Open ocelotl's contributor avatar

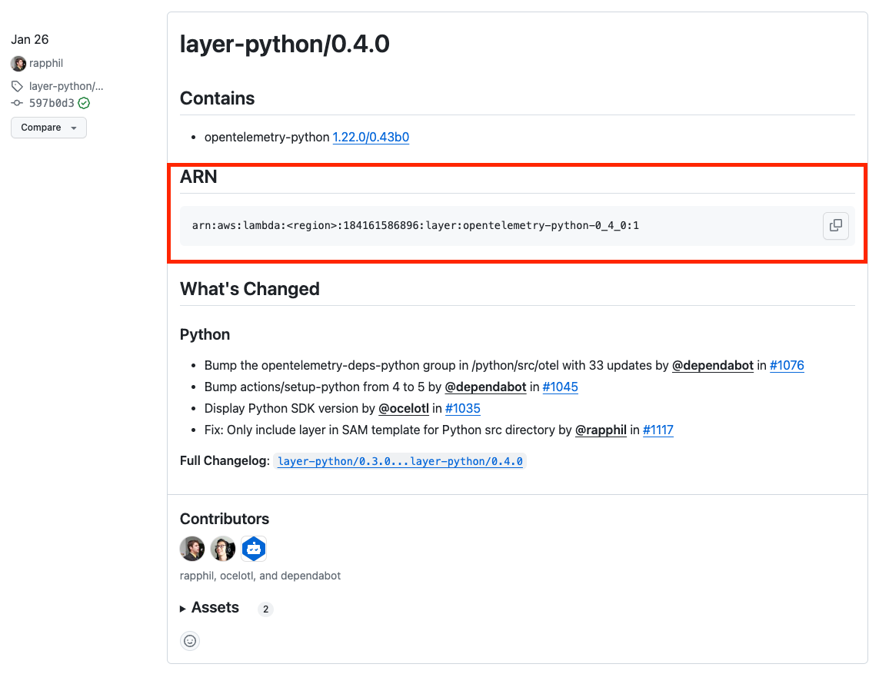222,549
